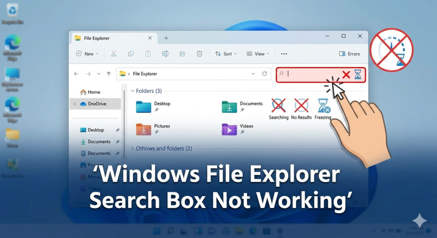
Task: Click the pin beside sidebar Desktop
Action: click(118, 130)
